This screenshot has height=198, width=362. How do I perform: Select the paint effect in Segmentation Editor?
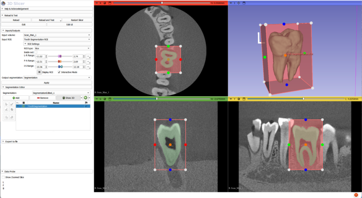[x=12, y=104]
